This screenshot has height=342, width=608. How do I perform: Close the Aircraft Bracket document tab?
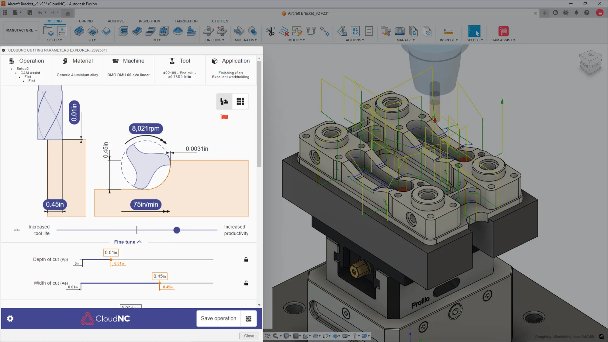(x=535, y=13)
